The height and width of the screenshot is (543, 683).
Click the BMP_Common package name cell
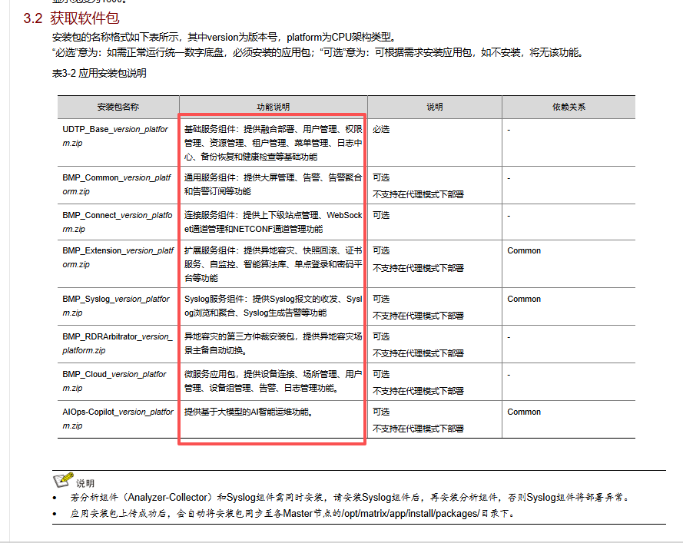point(117,184)
